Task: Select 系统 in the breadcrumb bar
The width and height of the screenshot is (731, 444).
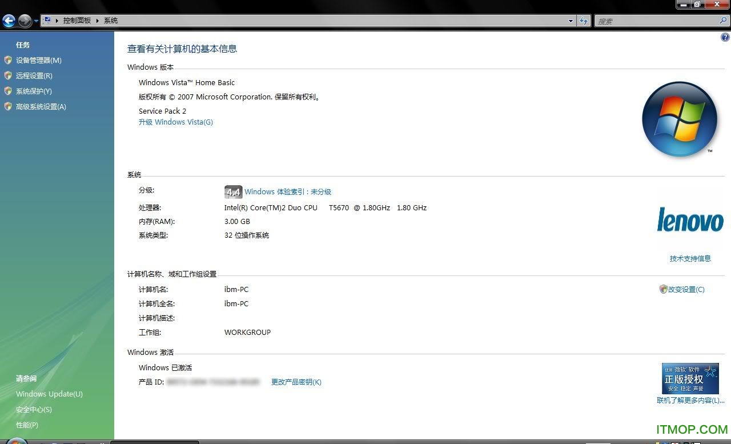Action: [110, 21]
